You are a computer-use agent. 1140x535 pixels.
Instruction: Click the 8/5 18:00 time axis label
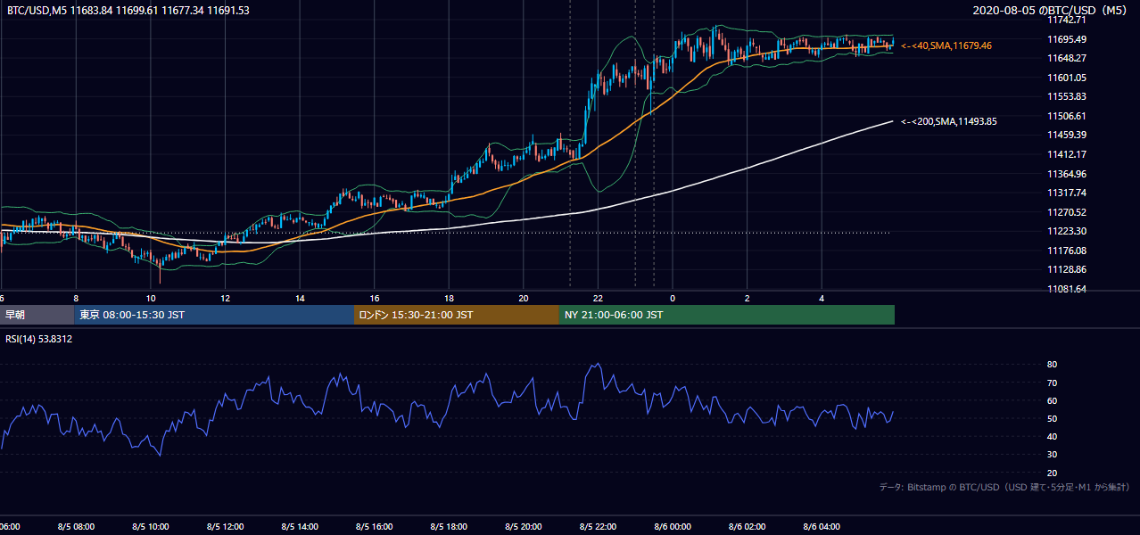pos(449,527)
